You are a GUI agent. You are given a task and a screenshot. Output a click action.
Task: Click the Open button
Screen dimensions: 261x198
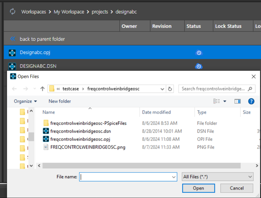[198, 188]
